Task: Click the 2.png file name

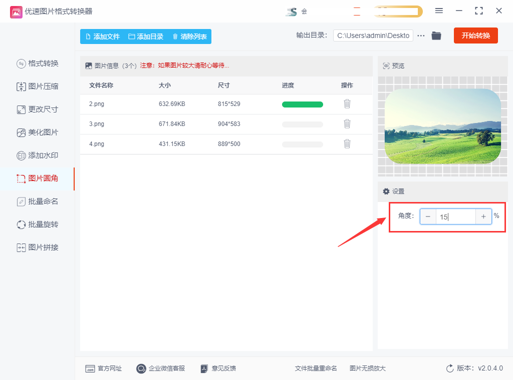Action: 97,104
